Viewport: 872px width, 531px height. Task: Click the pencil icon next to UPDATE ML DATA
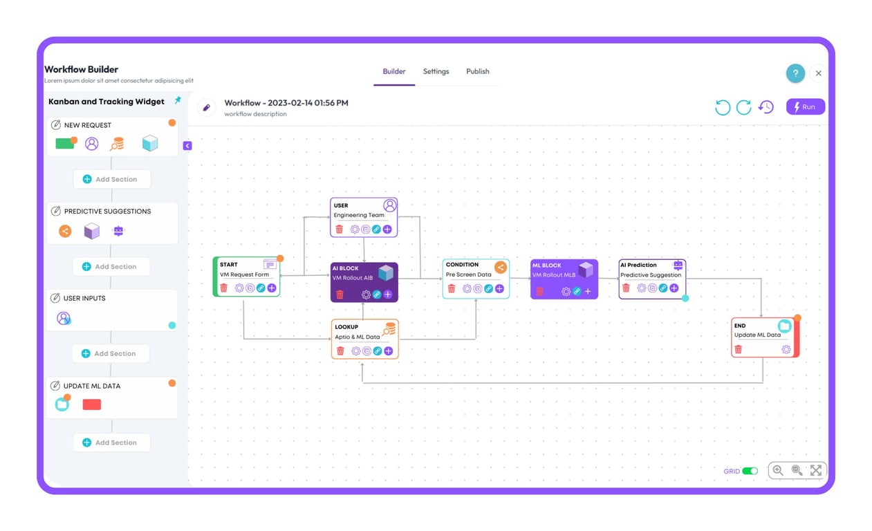point(57,386)
